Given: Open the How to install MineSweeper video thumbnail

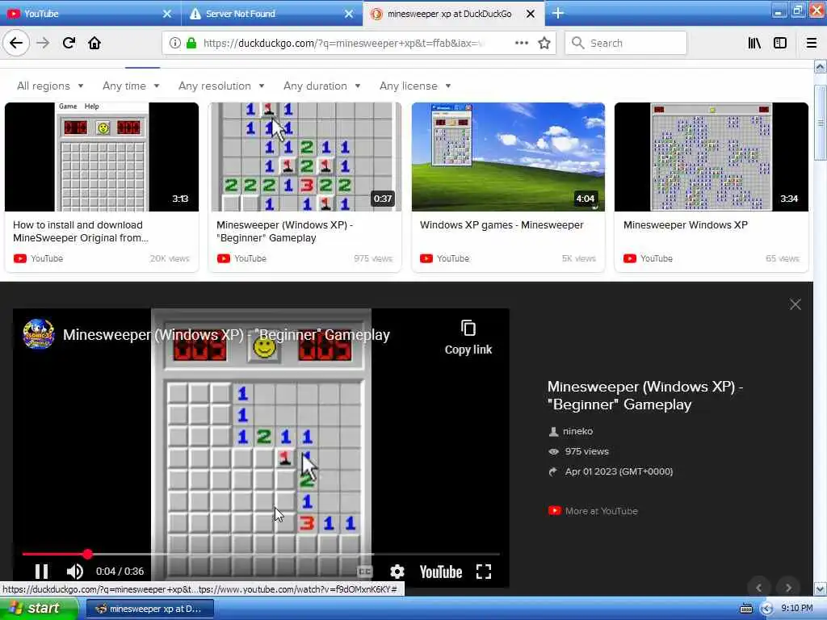Looking at the screenshot, I should 102,157.
